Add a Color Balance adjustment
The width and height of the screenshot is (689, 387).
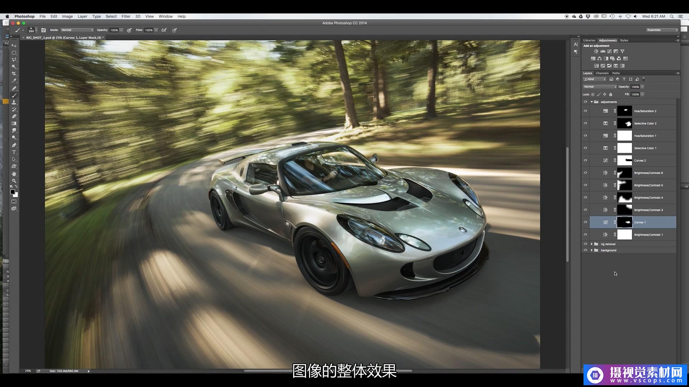click(x=599, y=58)
